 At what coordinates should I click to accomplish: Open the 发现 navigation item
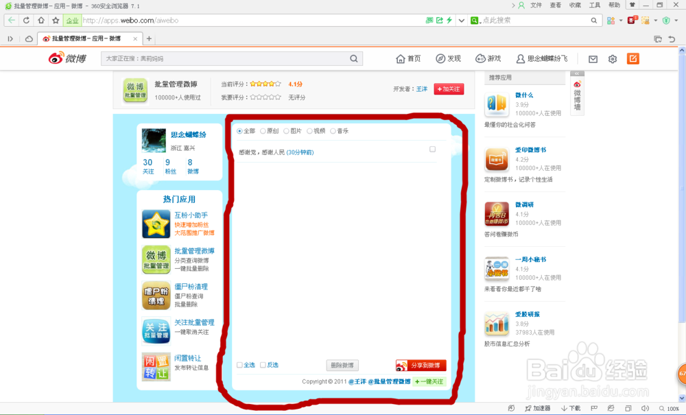(449, 58)
